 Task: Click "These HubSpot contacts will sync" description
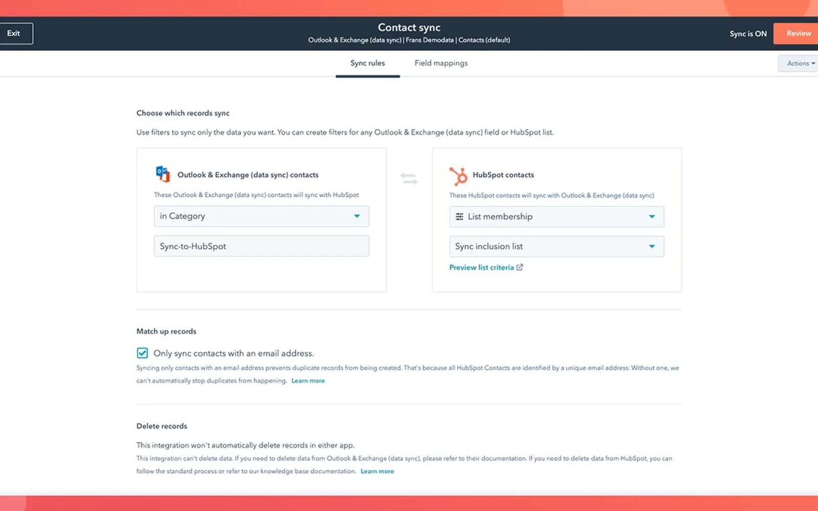[x=552, y=195]
